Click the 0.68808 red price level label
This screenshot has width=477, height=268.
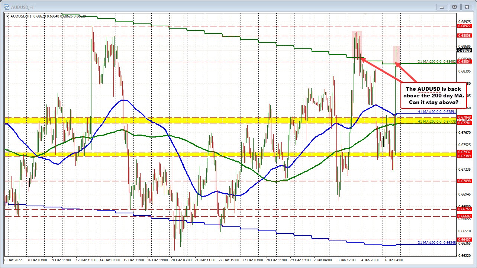tap(464, 36)
